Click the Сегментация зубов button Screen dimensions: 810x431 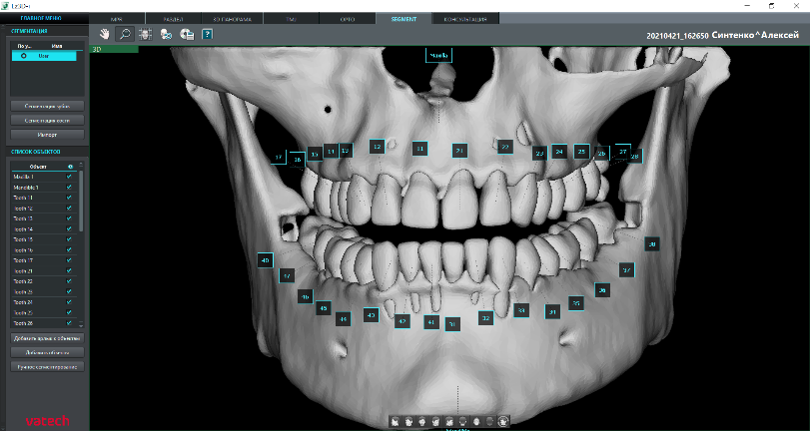coord(46,105)
